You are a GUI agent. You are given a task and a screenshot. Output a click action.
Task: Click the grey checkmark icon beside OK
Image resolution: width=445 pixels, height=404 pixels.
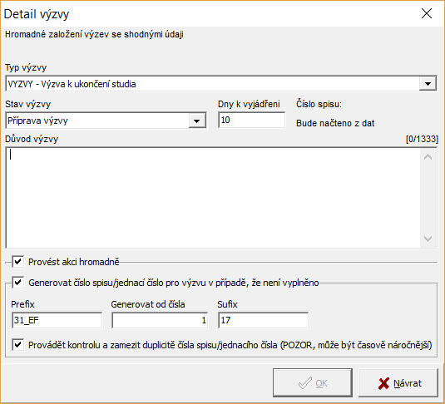(x=305, y=383)
